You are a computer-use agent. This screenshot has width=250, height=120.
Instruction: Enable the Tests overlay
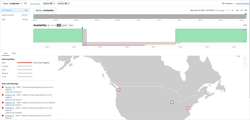pyautogui.click(x=71, y=25)
